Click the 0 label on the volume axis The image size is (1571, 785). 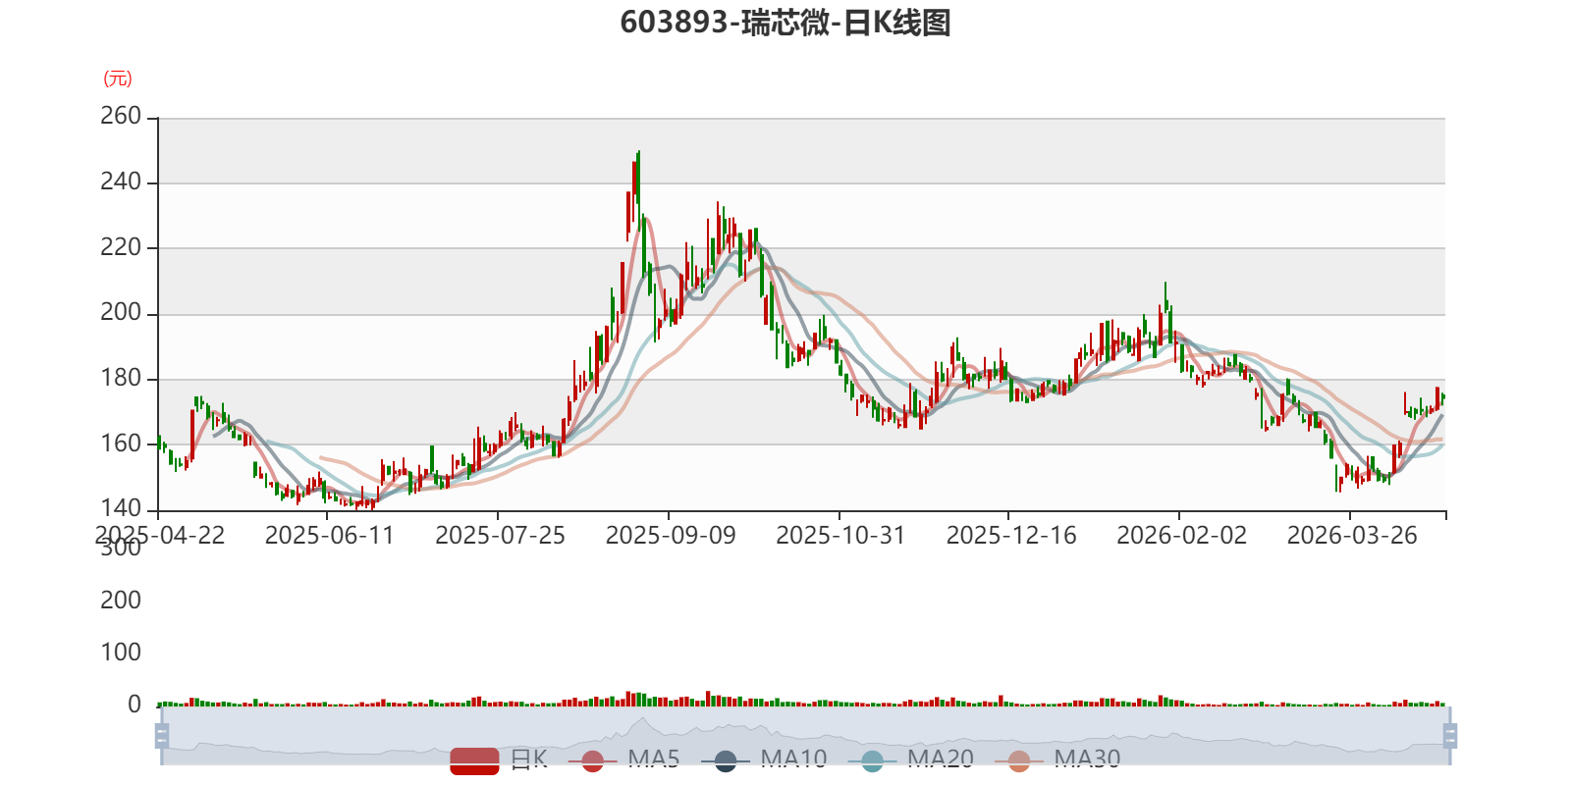(135, 705)
